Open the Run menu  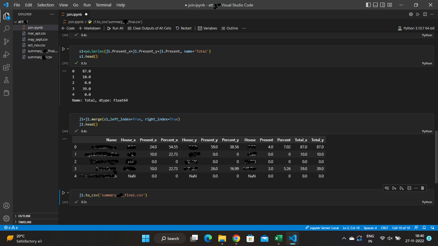(87, 5)
